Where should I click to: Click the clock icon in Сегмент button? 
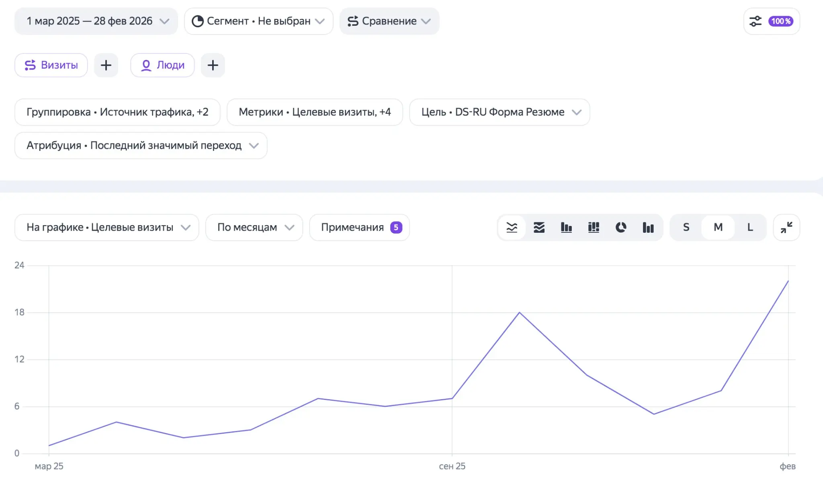click(x=198, y=21)
